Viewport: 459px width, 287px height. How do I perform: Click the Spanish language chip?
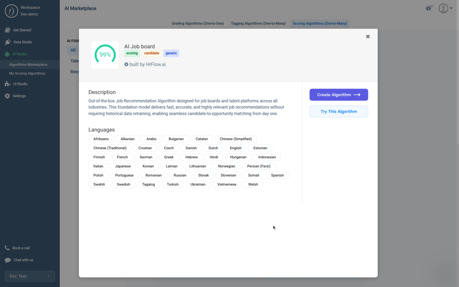(x=277, y=175)
